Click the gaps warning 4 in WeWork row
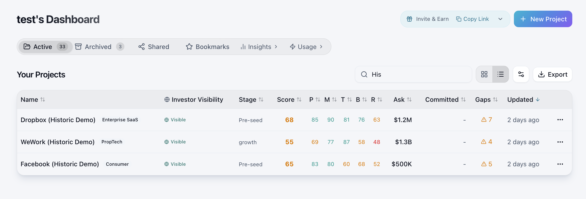The height and width of the screenshot is (199, 586). [486, 142]
